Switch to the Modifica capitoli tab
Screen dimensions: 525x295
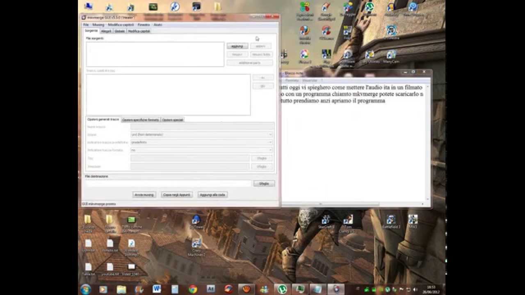(139, 31)
